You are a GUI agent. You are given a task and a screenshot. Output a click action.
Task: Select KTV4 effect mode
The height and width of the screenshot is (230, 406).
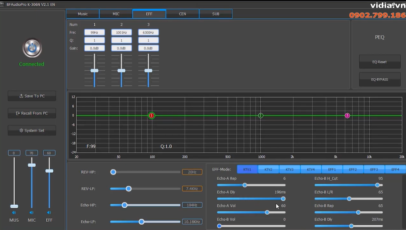(311, 169)
